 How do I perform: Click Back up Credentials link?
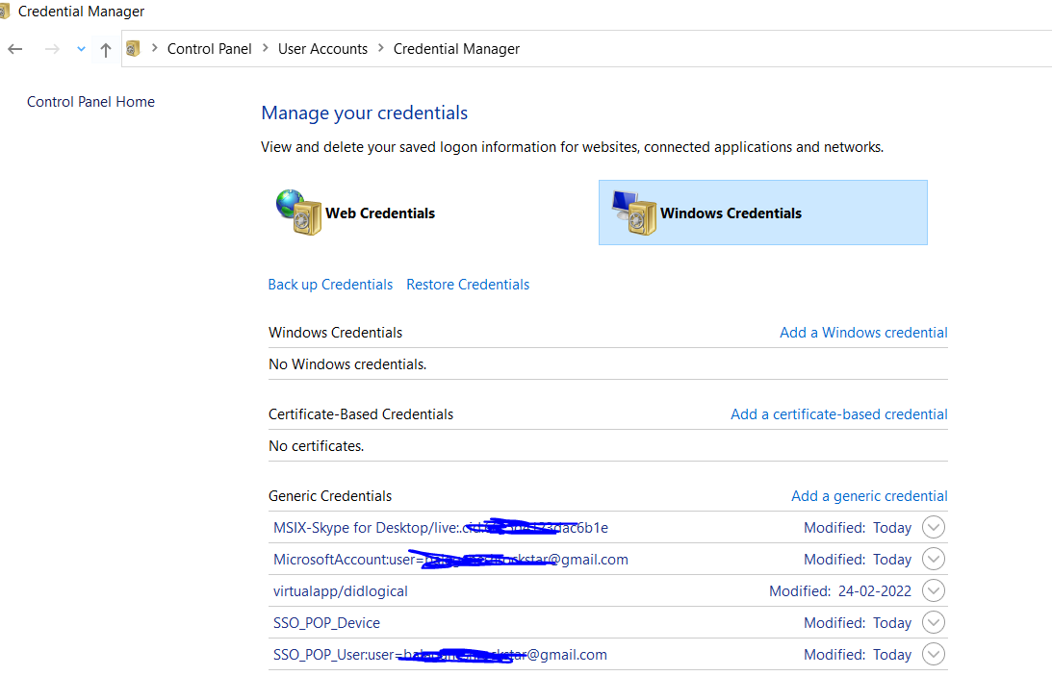[330, 285]
